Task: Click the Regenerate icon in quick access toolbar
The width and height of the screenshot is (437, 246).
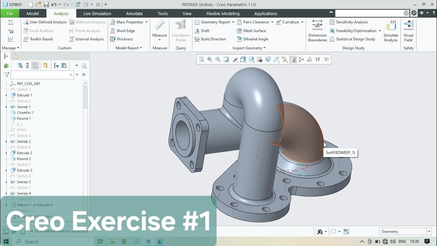Action: (78, 4)
